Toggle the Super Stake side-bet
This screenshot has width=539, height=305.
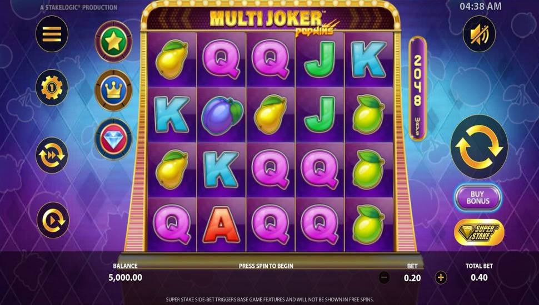479,232
